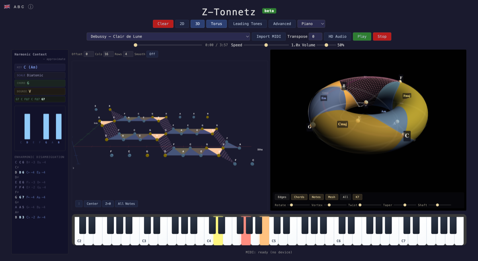Switch to 2D view
Viewport: 478px width, 261px height.
pos(182,24)
